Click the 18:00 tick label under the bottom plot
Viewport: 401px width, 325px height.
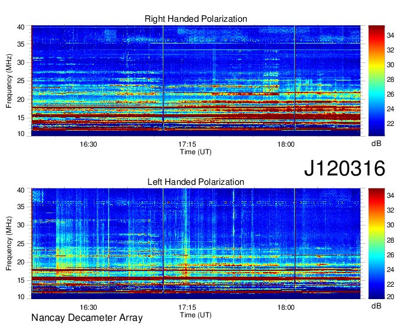(286, 307)
